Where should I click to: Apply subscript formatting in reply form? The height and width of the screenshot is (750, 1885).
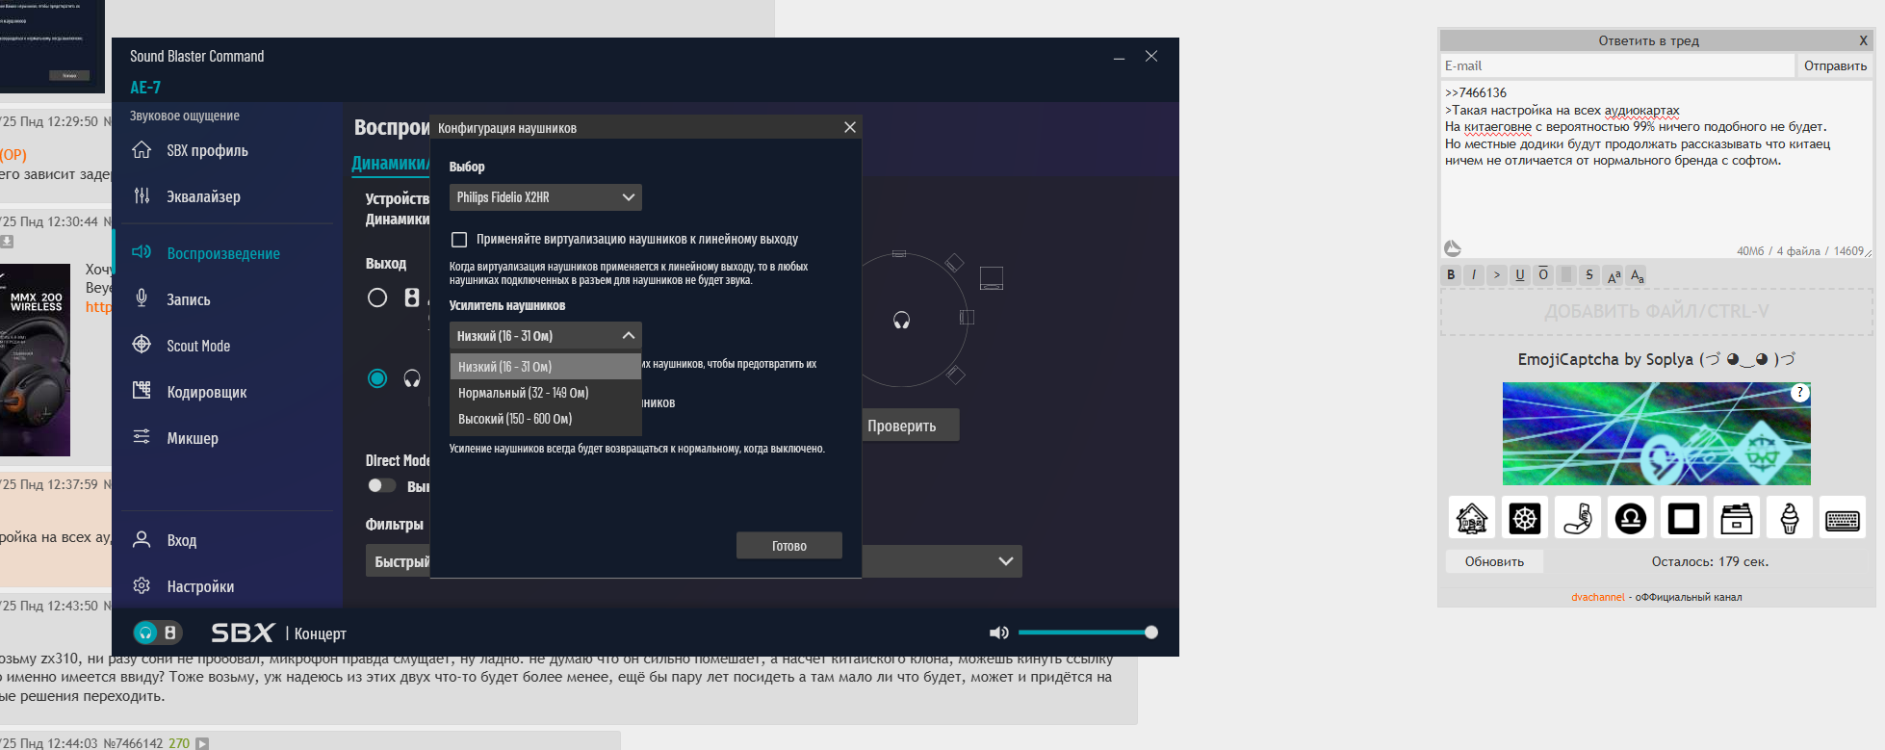coord(1638,275)
